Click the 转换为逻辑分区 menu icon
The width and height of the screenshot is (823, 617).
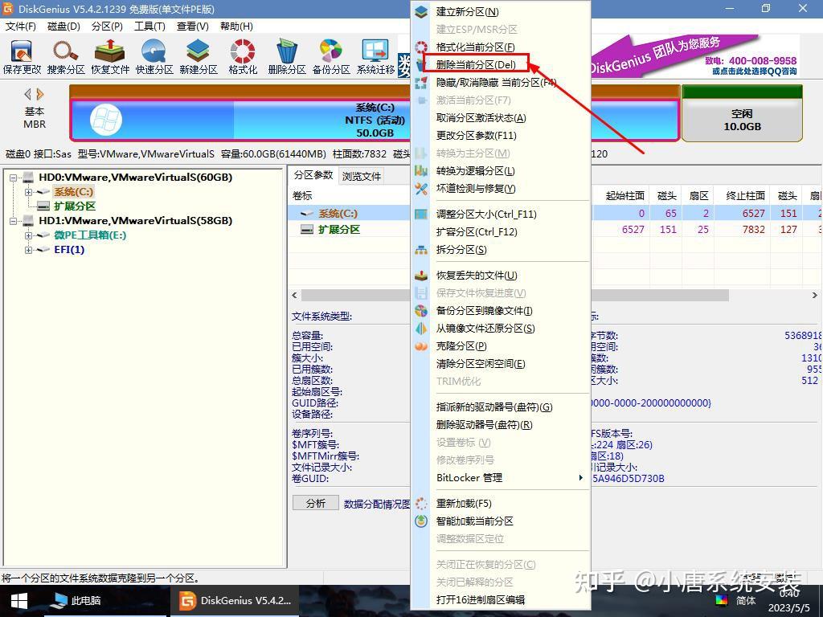(421, 171)
